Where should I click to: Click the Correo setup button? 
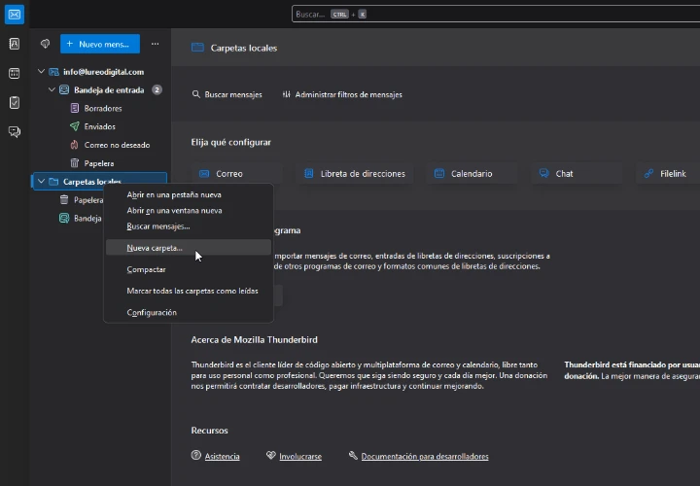(x=237, y=174)
